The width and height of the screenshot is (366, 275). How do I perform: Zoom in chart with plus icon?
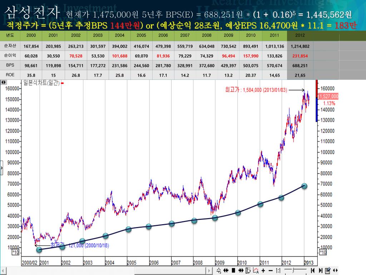pos(263,271)
